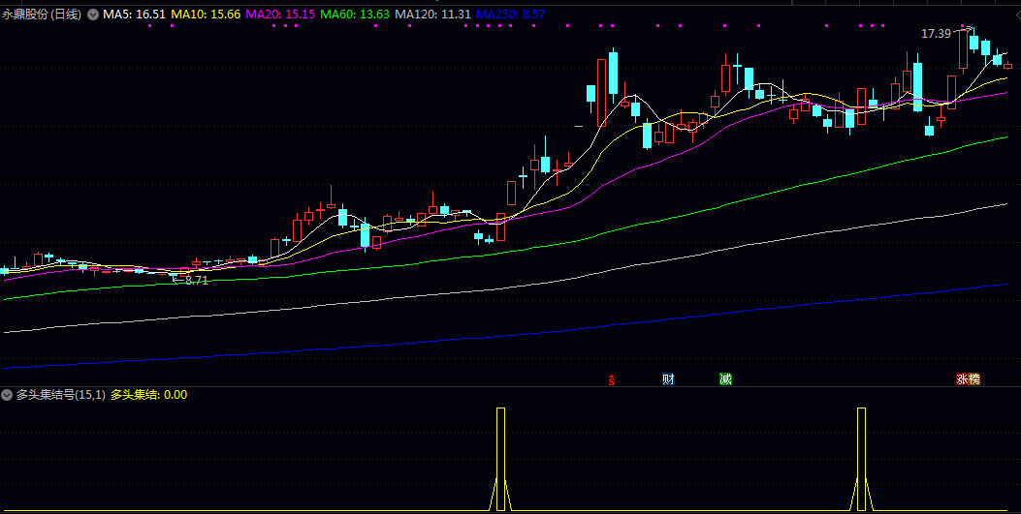Viewport: 1021px width, 514px height.
Task: Click the magenta MA20 legend label
Action: 280,15
